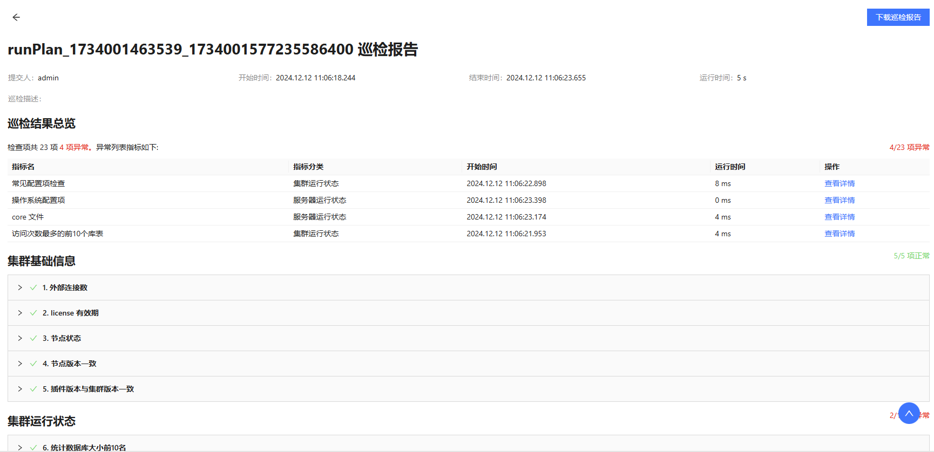Click green checkmark beside 插件版本与集群版本一致

tap(33, 389)
